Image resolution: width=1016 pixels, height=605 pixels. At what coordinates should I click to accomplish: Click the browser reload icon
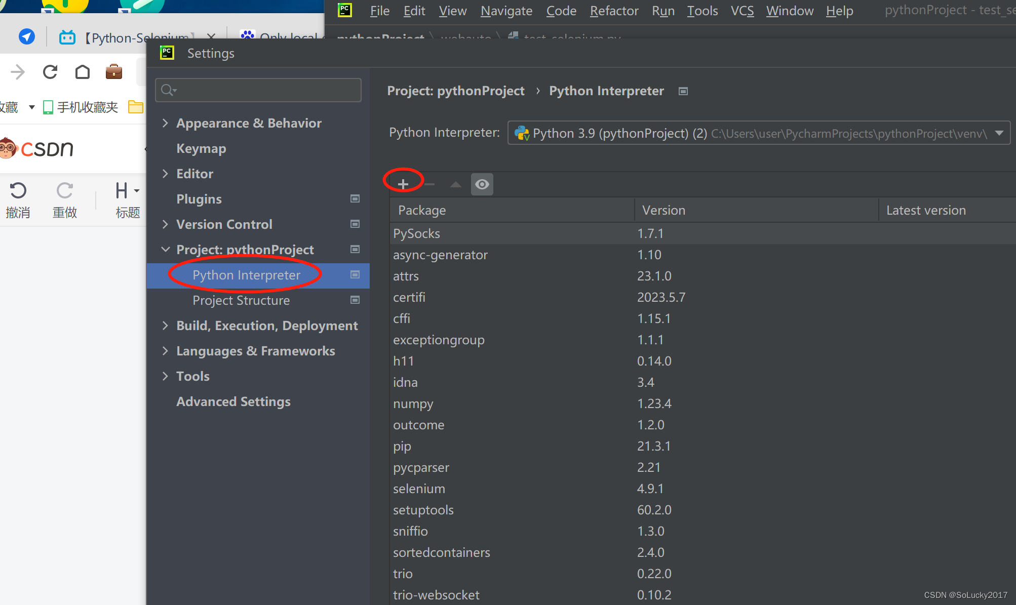[x=50, y=72]
